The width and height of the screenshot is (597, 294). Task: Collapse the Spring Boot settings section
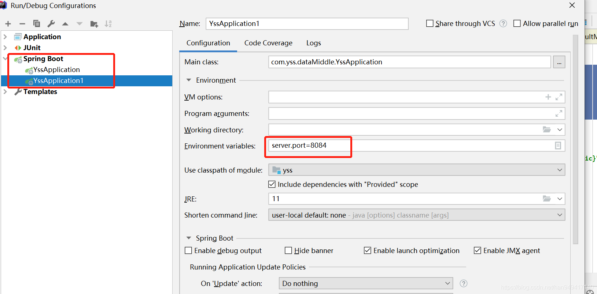point(189,238)
